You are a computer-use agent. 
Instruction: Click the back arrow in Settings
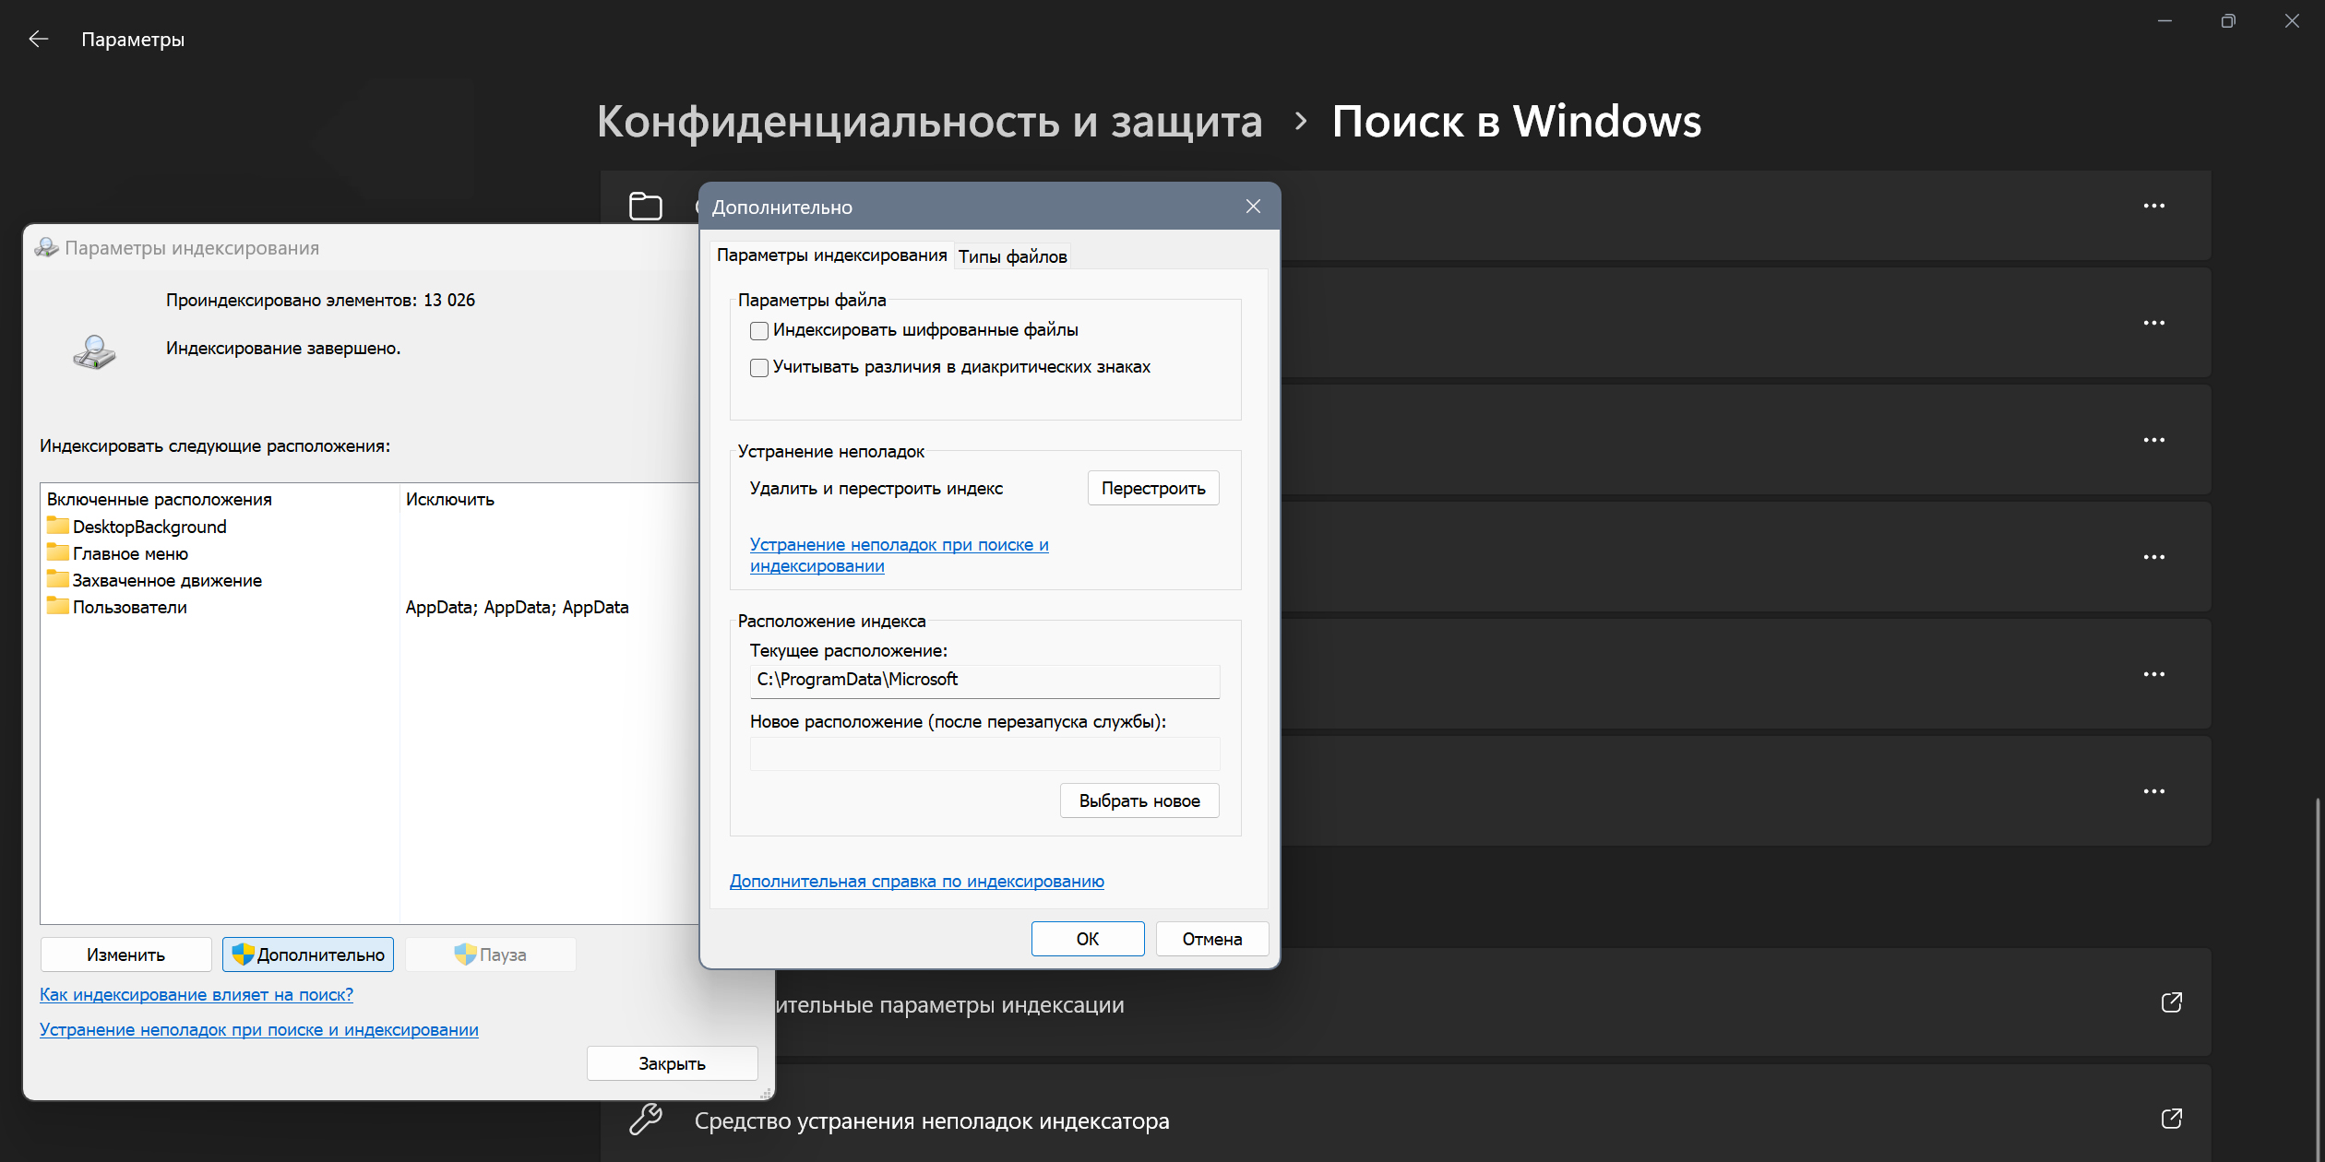[x=38, y=39]
